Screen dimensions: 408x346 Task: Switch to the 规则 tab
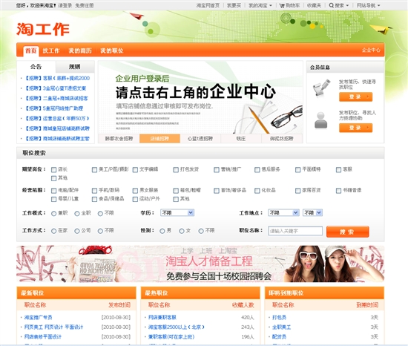coord(75,67)
